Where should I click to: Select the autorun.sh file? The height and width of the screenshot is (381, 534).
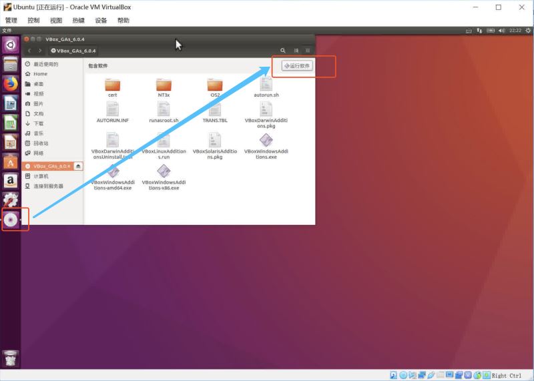click(x=266, y=87)
